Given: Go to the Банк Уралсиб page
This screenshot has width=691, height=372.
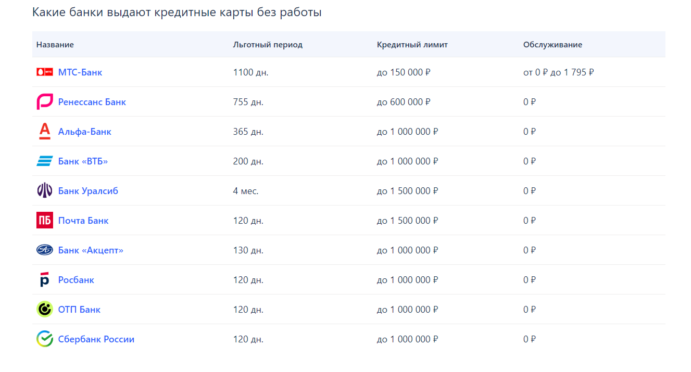Looking at the screenshot, I should tap(89, 191).
